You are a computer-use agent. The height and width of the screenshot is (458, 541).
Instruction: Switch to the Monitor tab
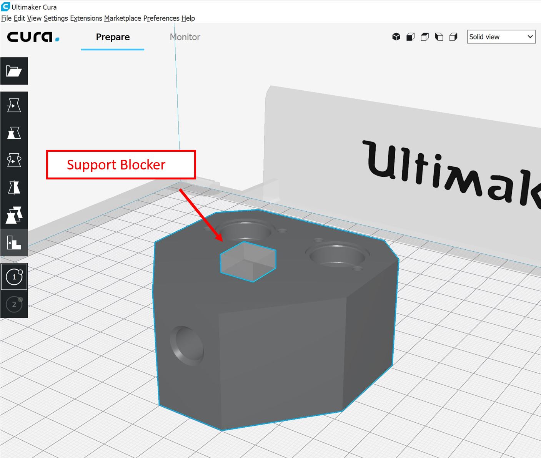[x=185, y=37]
